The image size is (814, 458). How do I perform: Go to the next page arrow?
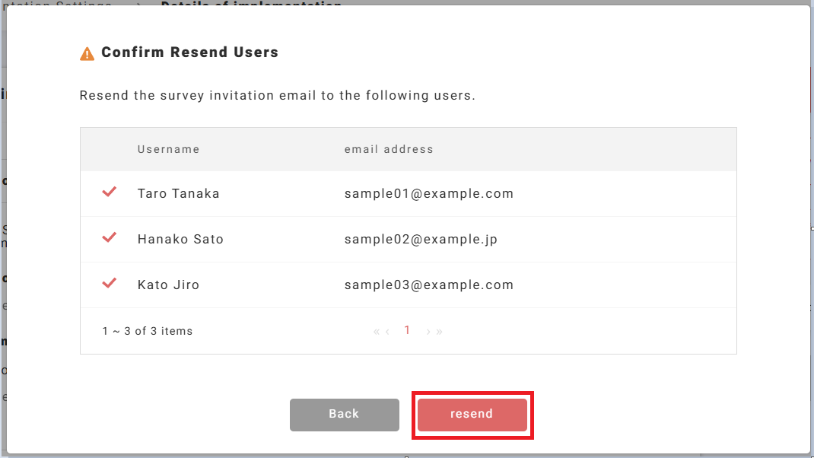428,332
